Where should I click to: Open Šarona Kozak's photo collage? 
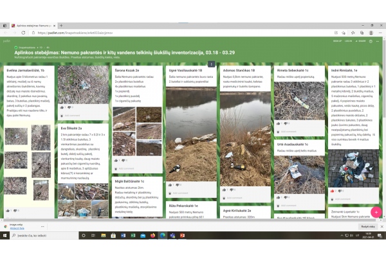click(137, 131)
